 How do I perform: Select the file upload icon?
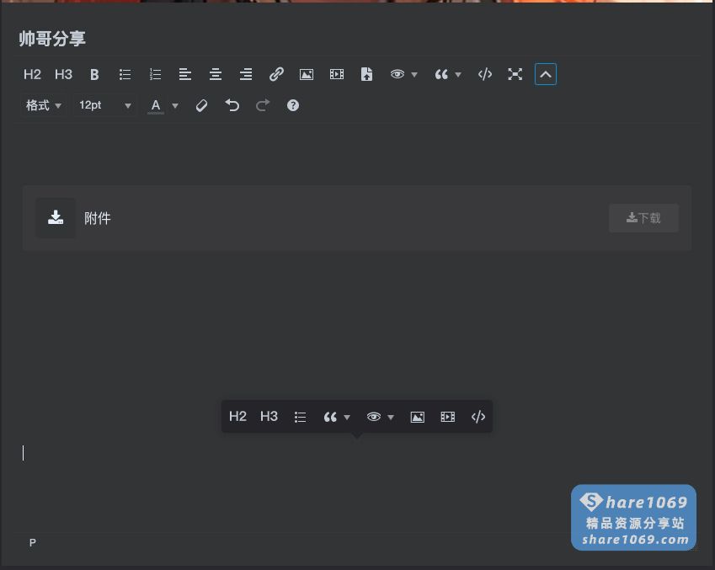[x=366, y=74]
